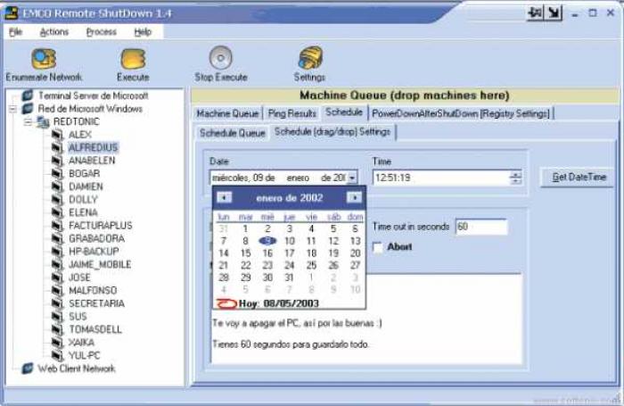Select the TOMASDELL machine label
This screenshot has width=624, height=406.
(x=95, y=329)
